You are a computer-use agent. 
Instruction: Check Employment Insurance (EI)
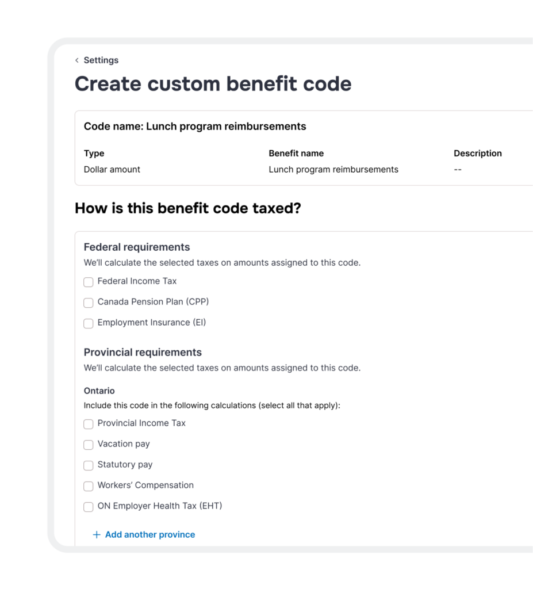click(88, 323)
